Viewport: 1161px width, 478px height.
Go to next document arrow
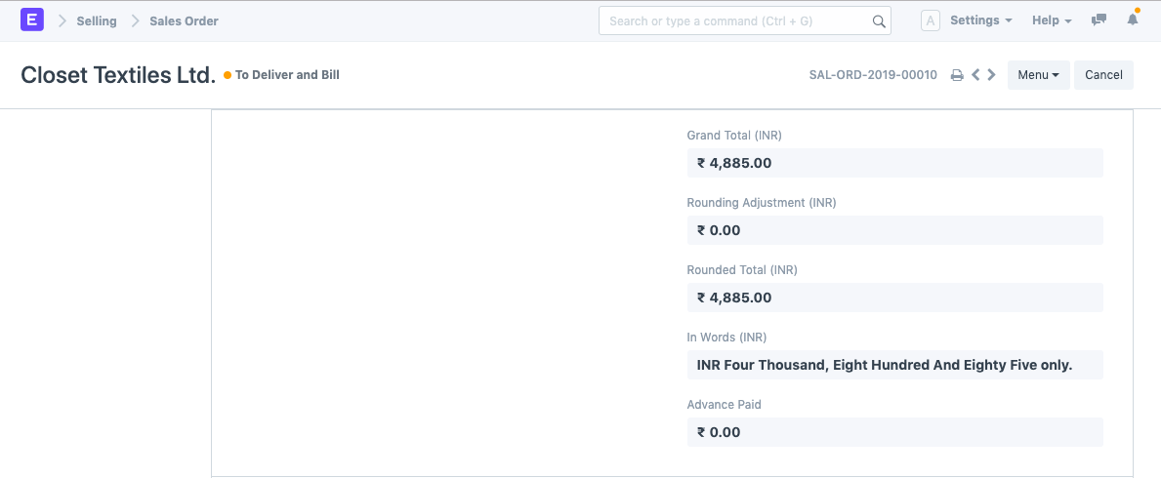992,75
